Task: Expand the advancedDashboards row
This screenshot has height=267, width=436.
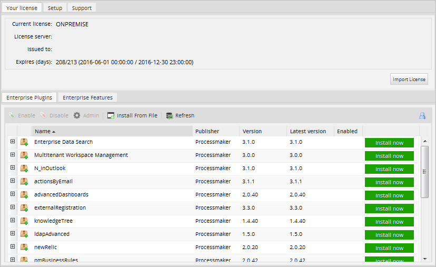Action: (12, 194)
